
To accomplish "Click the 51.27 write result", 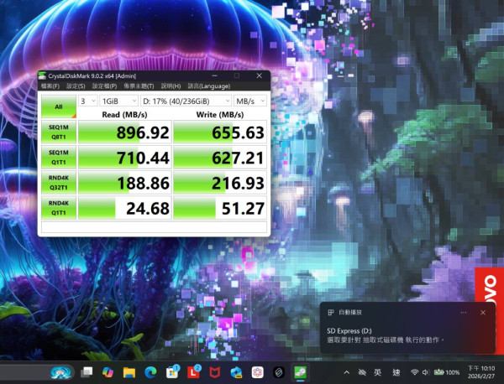I will point(220,208).
